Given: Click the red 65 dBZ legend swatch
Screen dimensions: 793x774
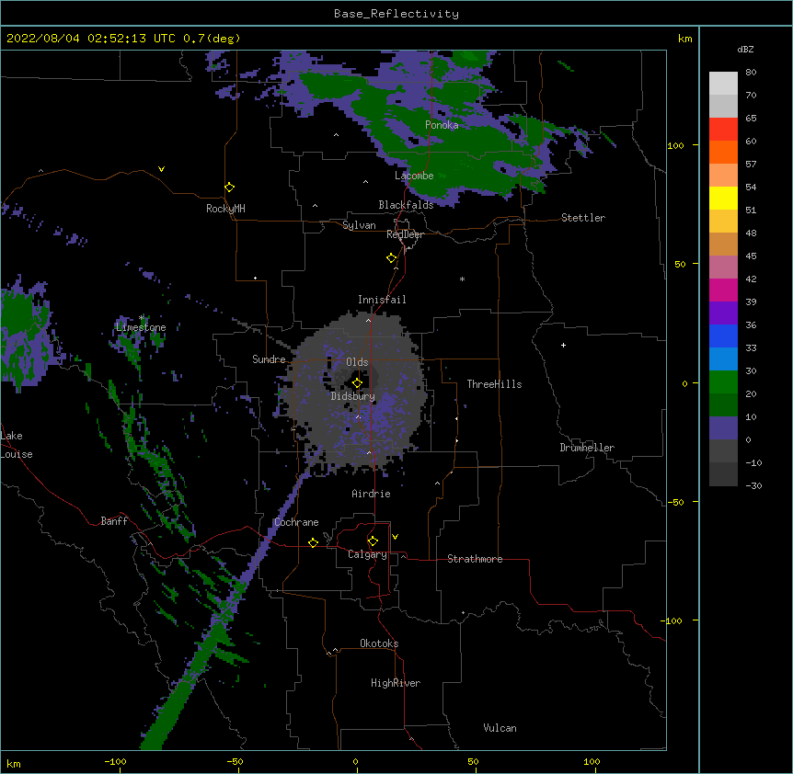Looking at the screenshot, I should coord(723,129).
